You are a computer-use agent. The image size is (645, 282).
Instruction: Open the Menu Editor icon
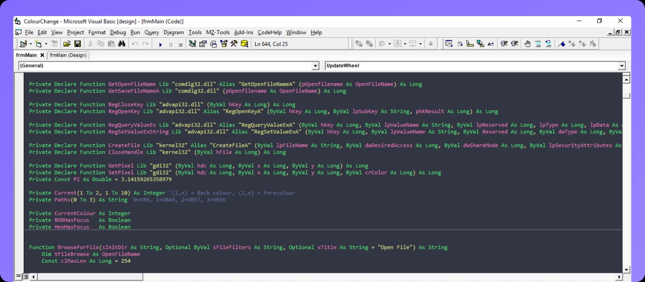[x=54, y=44]
